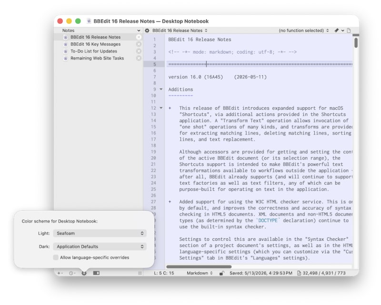Open the Notes sidebar header dropdown
The width and height of the screenshot is (381, 305).
pyautogui.click(x=139, y=30)
